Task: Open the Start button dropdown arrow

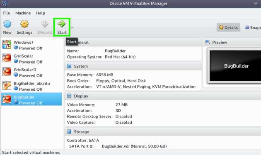Action: 72,27
